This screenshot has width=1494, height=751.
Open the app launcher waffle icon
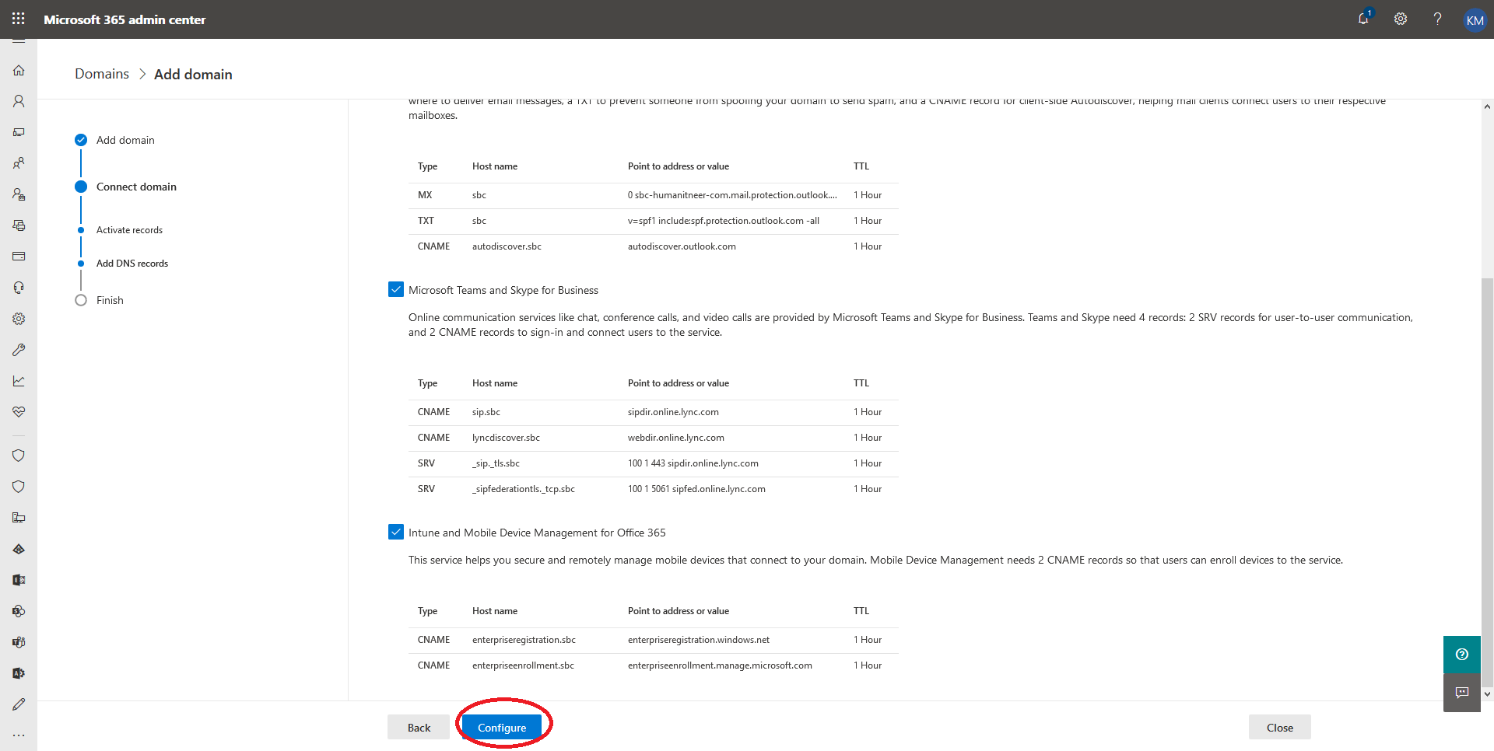pos(19,19)
